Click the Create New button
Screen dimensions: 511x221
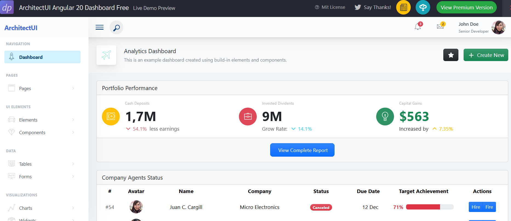486,55
